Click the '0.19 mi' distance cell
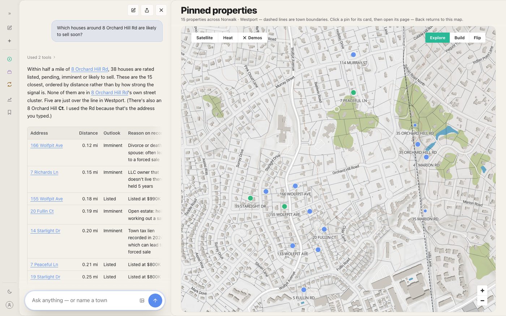This screenshot has width=506, height=316. pos(90,211)
